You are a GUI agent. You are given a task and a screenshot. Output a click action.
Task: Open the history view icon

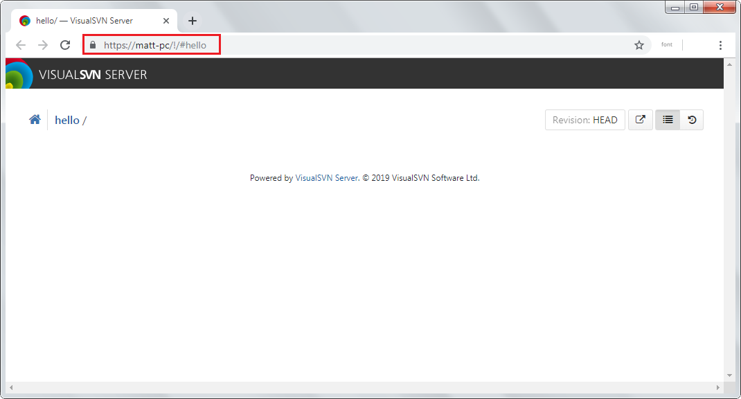point(691,120)
